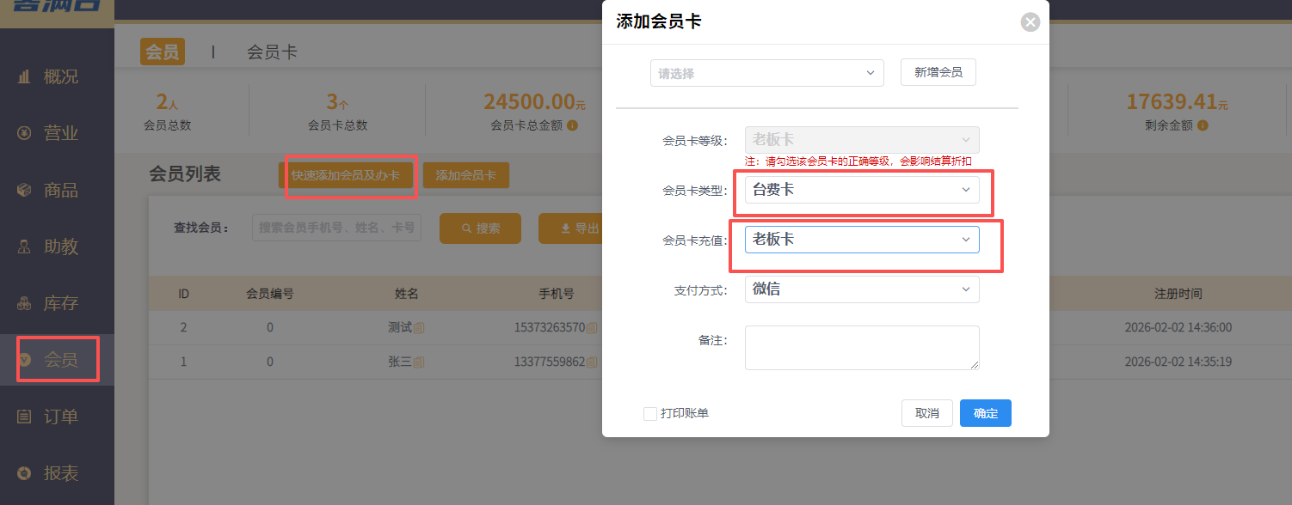Close the 添加会员卡 dialog
This screenshot has width=1292, height=505.
pyautogui.click(x=1030, y=22)
